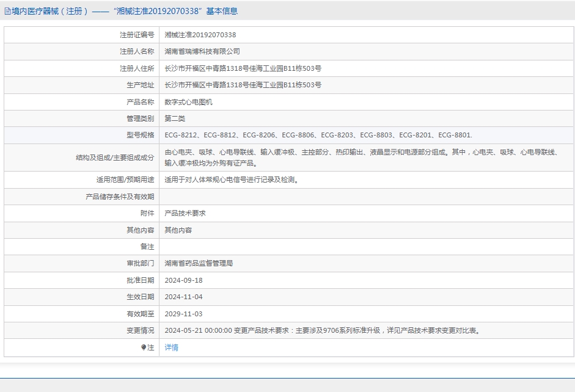Click the lightbulb note icon beside 注

click(x=144, y=347)
